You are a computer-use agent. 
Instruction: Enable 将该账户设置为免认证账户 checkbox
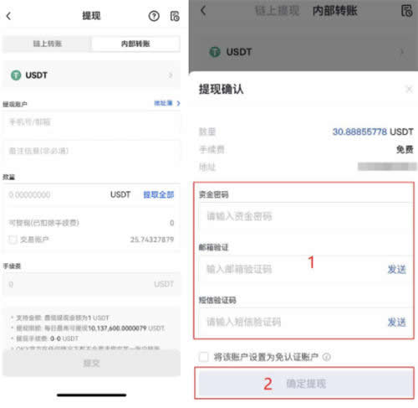[x=203, y=357]
